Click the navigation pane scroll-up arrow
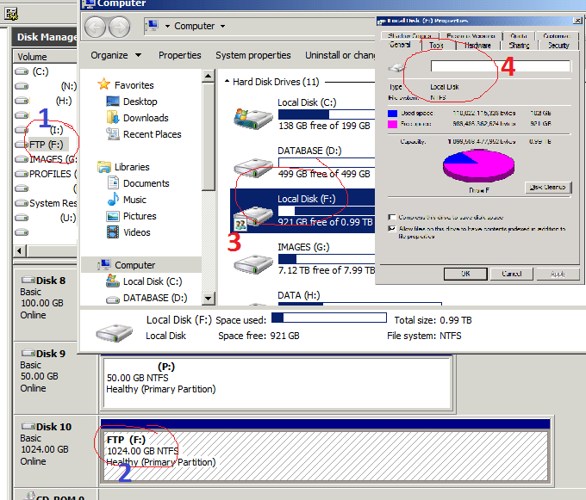 pyautogui.click(x=208, y=76)
